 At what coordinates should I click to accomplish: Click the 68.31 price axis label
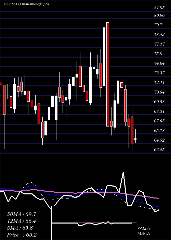pyautogui.click(x=159, y=111)
